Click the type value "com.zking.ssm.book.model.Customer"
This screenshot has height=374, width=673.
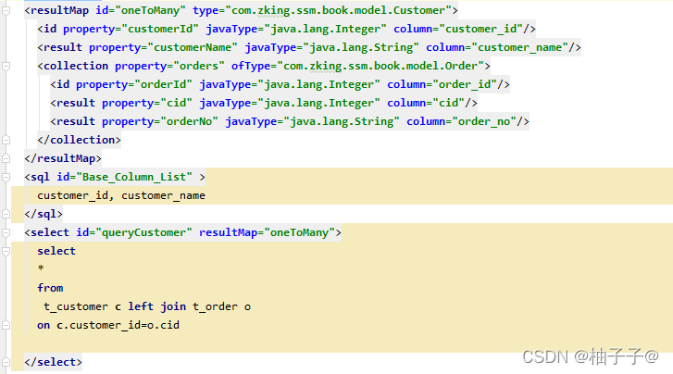pos(338,10)
